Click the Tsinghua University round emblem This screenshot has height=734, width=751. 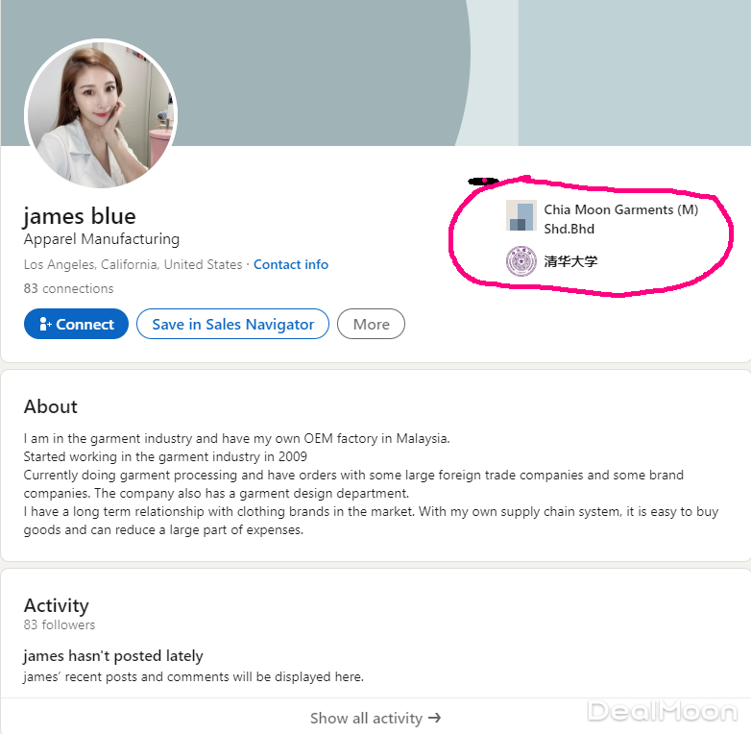[x=521, y=261]
